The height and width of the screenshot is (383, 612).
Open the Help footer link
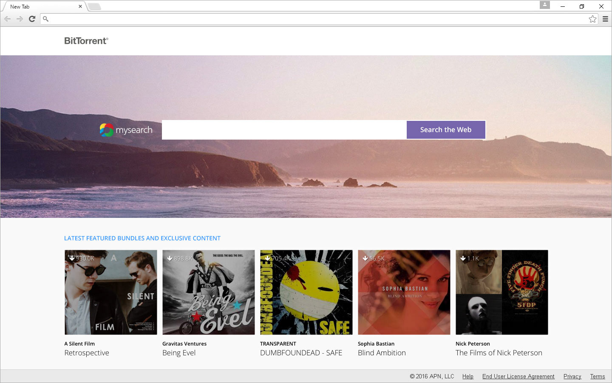468,376
